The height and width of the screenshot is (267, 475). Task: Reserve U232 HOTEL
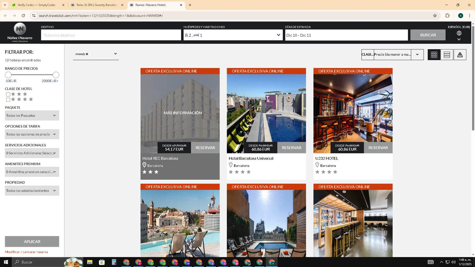point(378,148)
